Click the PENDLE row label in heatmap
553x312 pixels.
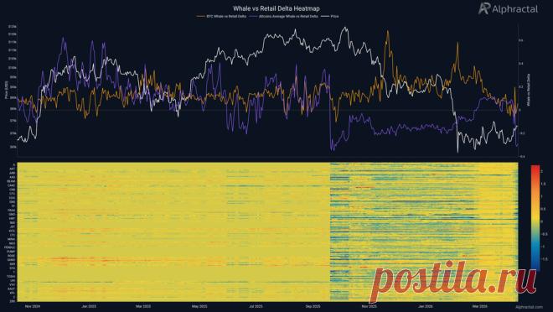coord(10,247)
